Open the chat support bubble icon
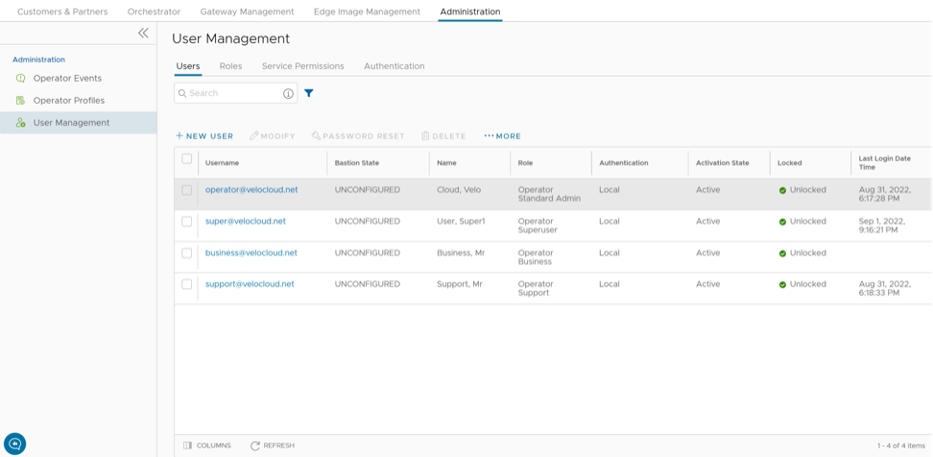The width and height of the screenshot is (933, 457). coord(14,443)
